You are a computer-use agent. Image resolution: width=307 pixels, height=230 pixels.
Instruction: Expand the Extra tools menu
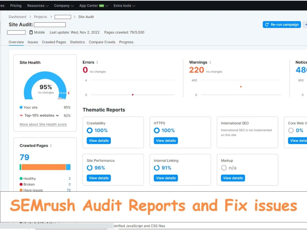pyautogui.click(x=124, y=6)
